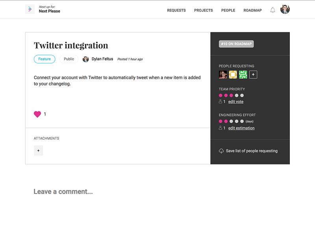
Task: Open the Projects page
Action: click(x=203, y=11)
